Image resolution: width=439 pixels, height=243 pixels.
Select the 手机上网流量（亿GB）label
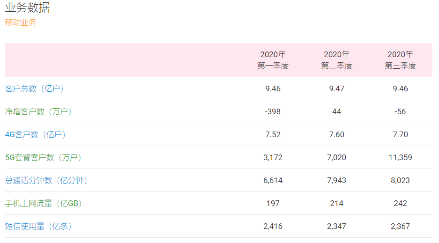pos(44,203)
